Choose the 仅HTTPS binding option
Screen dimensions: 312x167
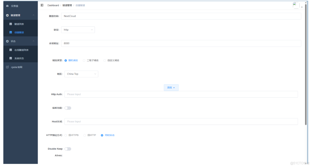(65, 135)
